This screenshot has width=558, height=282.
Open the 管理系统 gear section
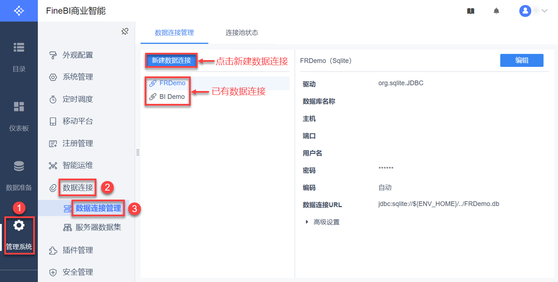point(19,235)
